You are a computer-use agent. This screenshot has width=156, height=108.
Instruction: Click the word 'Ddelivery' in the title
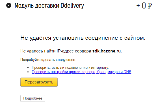pyautogui.click(x=72, y=6)
